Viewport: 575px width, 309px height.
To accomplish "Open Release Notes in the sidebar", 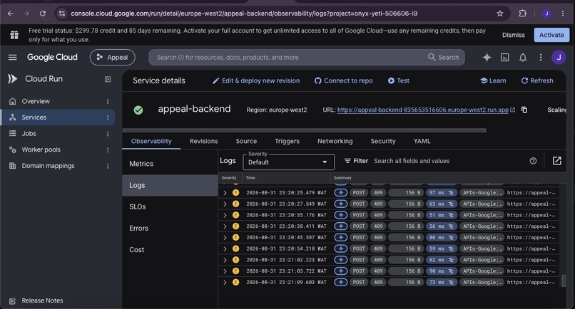I will point(42,300).
